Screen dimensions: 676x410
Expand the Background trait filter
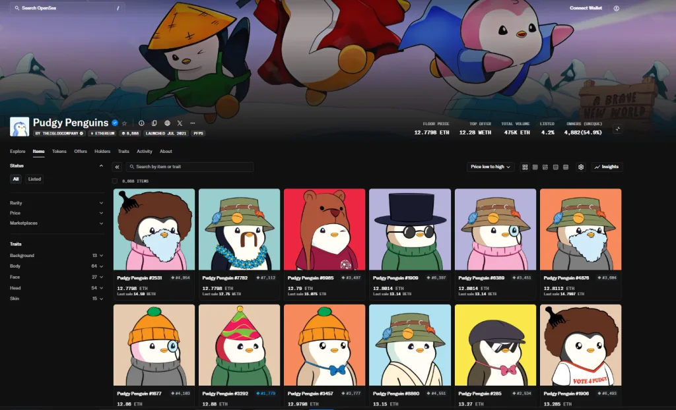click(57, 255)
